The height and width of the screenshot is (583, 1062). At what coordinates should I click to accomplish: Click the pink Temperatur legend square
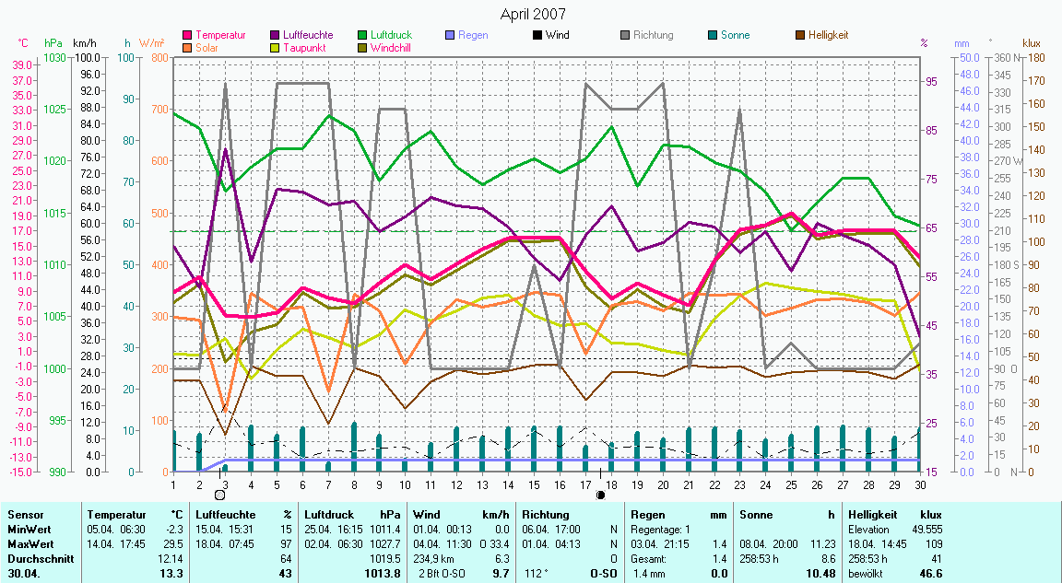point(188,36)
